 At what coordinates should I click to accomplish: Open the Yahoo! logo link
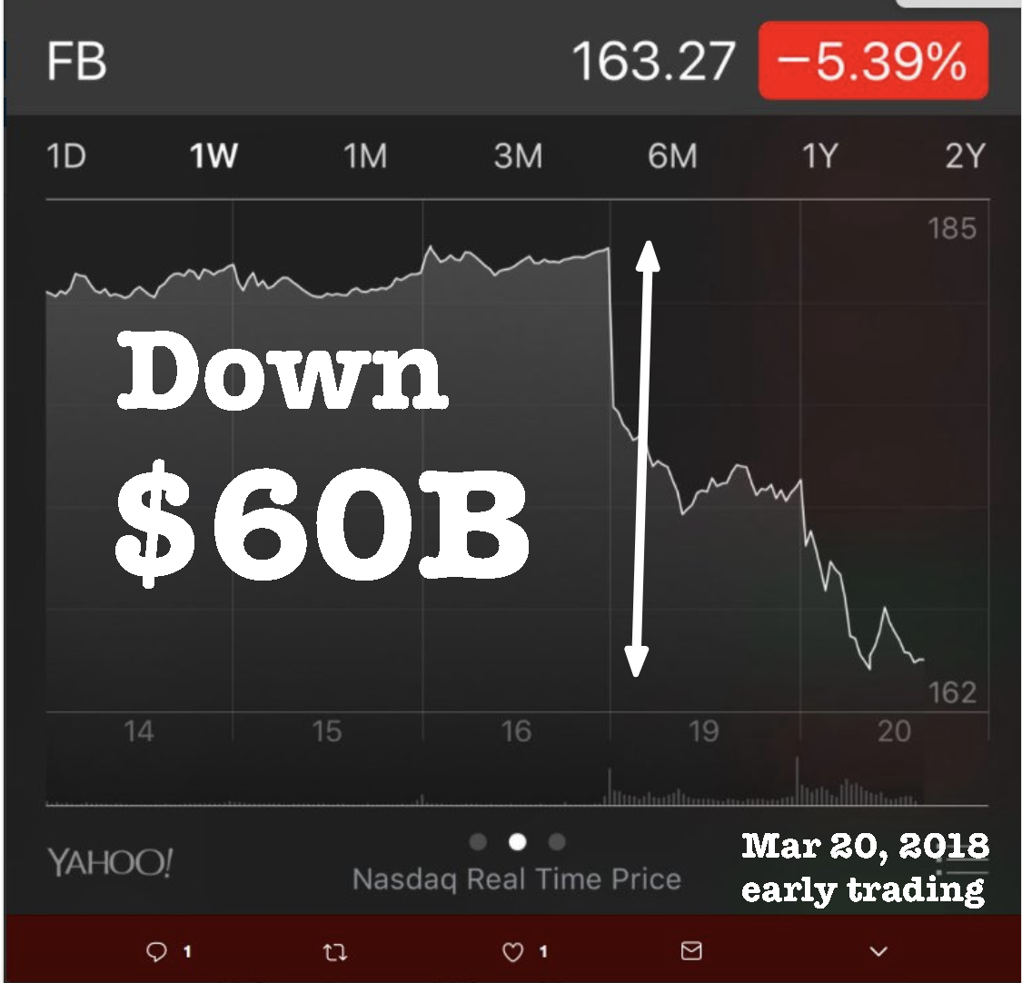(x=109, y=861)
